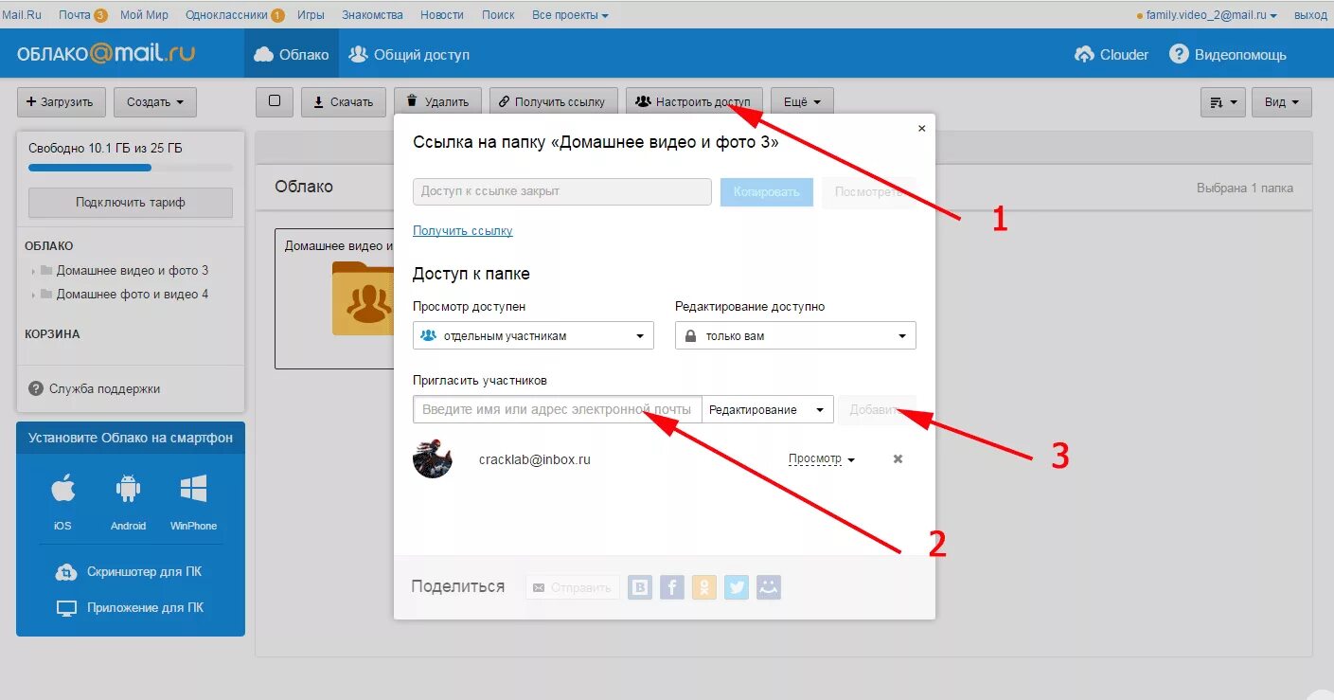Image resolution: width=1334 pixels, height=700 pixels.
Task: Close the folder link dialog
Action: pos(922,128)
